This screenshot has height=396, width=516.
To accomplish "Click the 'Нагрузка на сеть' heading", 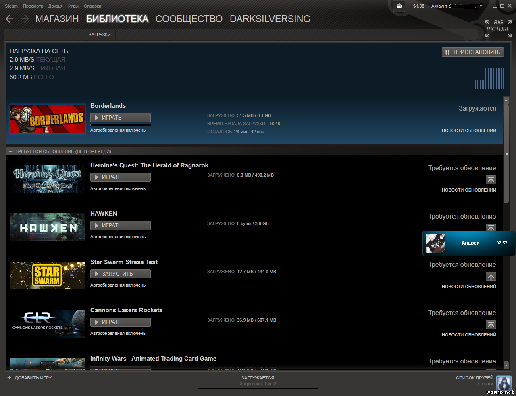I will coord(39,51).
